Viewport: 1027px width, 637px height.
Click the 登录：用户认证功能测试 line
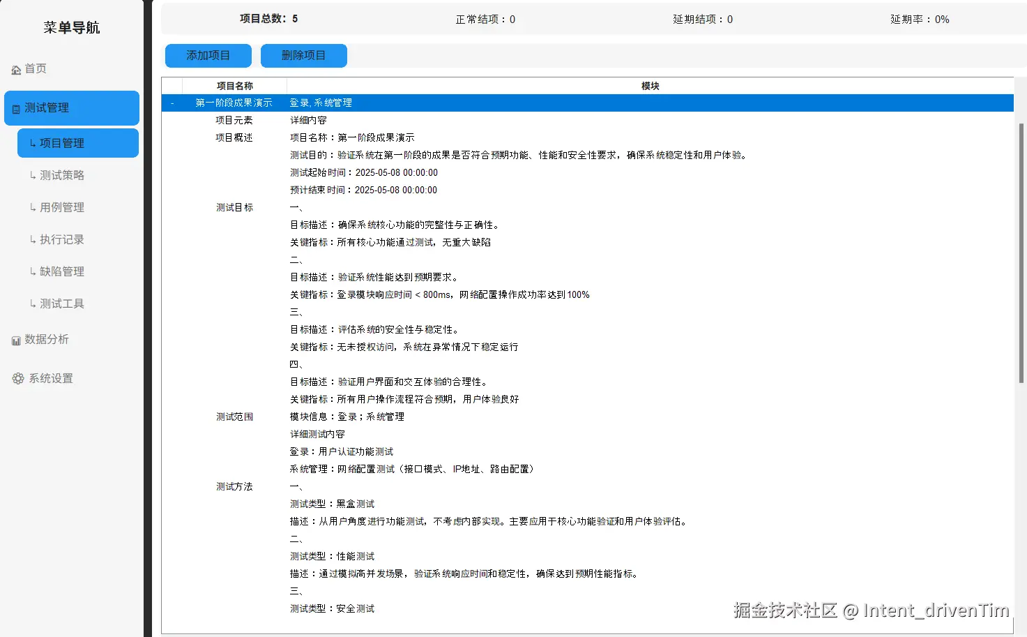(342, 452)
